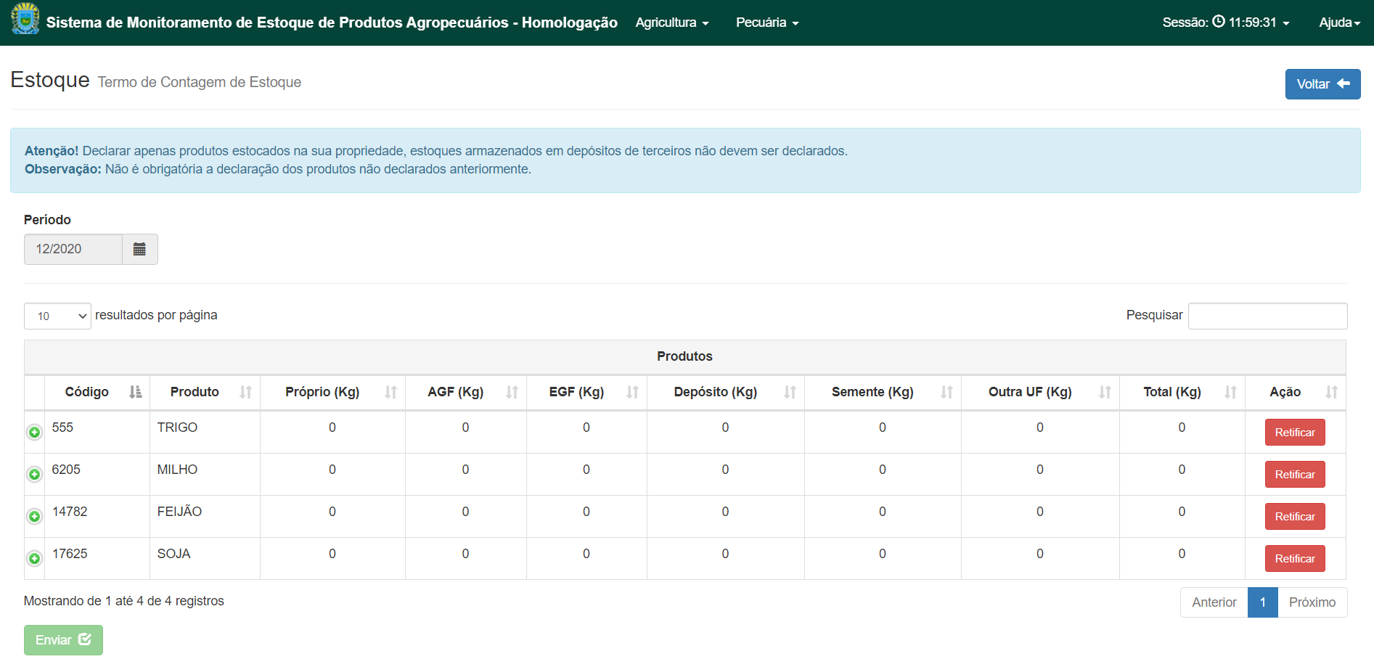Open the Sessão timer dropdown

coord(1226,22)
